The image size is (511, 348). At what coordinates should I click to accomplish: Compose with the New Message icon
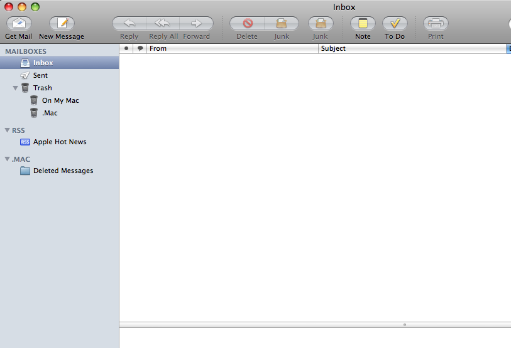(62, 23)
